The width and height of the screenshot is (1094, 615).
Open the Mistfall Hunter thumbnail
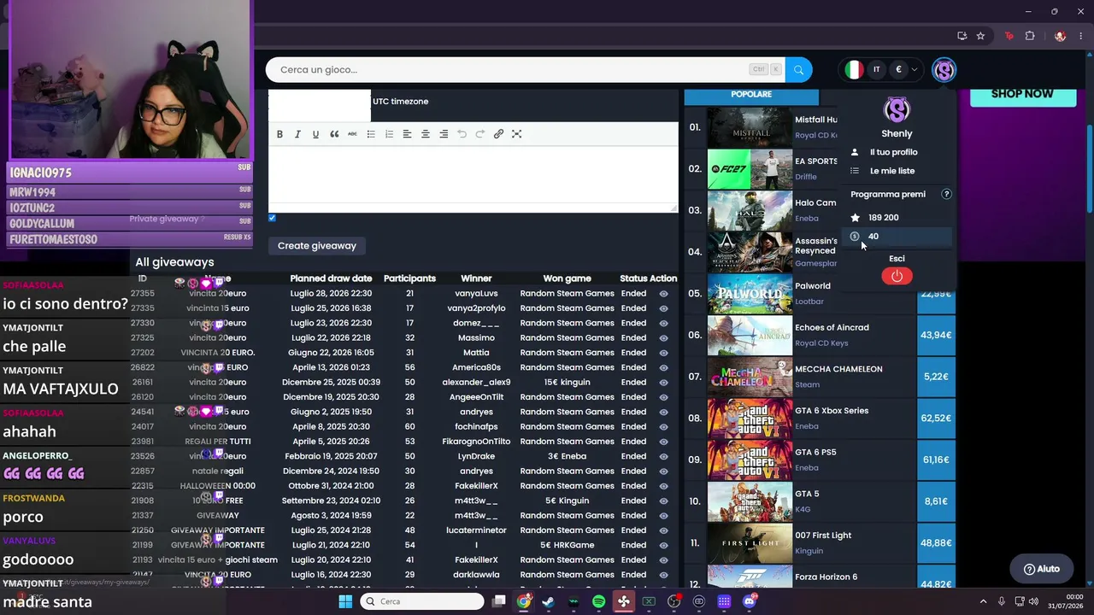click(750, 127)
